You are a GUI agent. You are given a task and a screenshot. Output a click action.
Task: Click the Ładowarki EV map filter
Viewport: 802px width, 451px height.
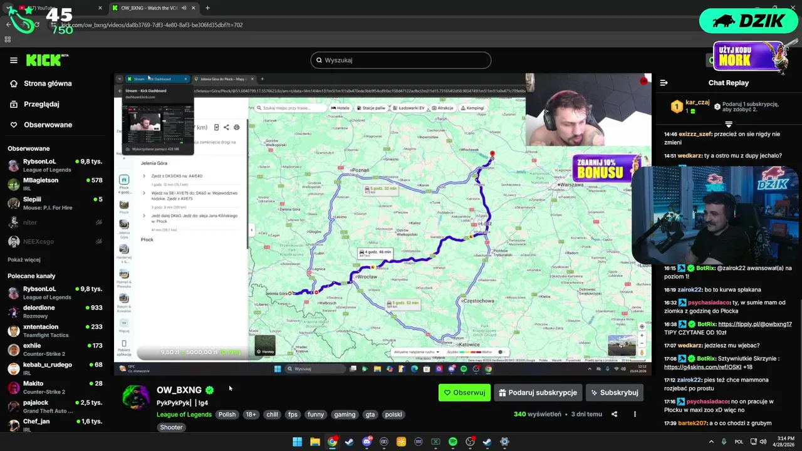pos(409,108)
